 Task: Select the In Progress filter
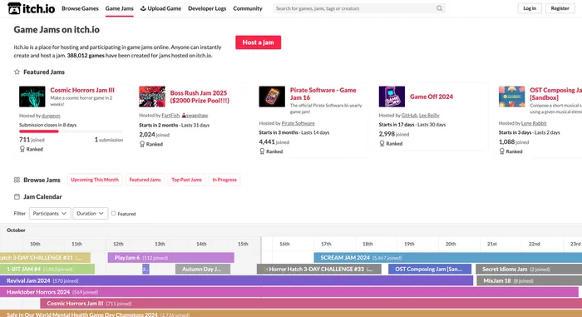coord(224,180)
